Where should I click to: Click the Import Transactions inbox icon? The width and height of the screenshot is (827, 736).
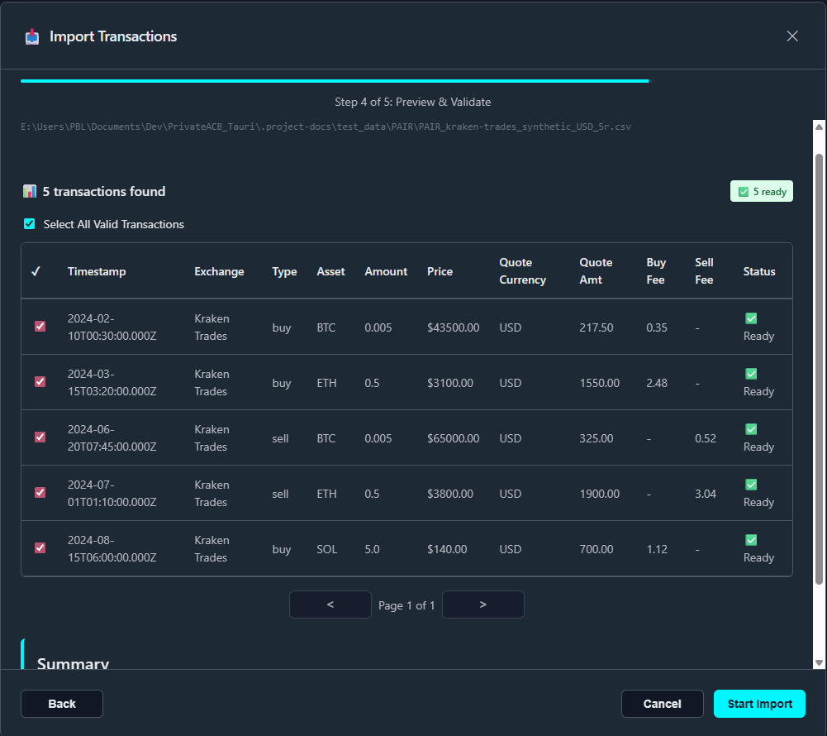tap(32, 36)
